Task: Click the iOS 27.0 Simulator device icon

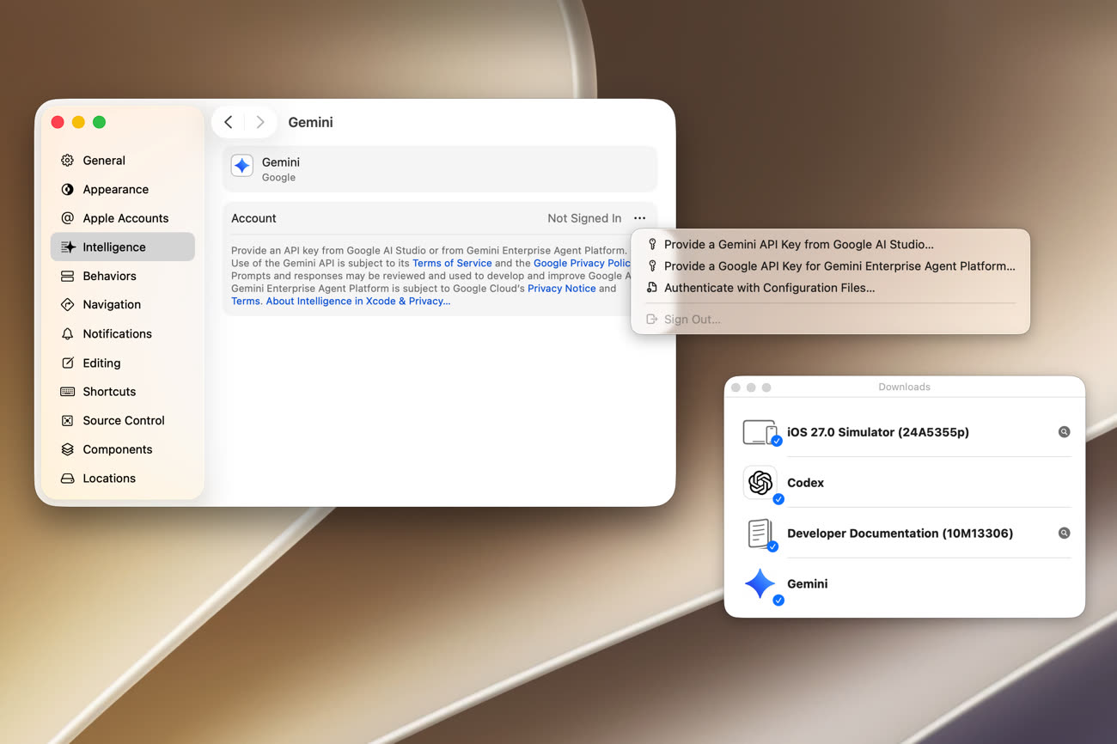Action: tap(761, 432)
